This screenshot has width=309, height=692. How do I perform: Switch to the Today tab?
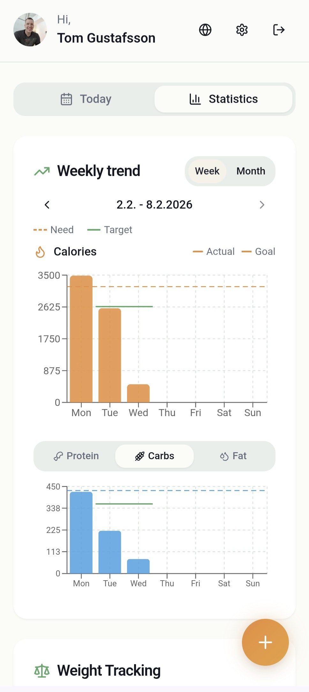[86, 99]
